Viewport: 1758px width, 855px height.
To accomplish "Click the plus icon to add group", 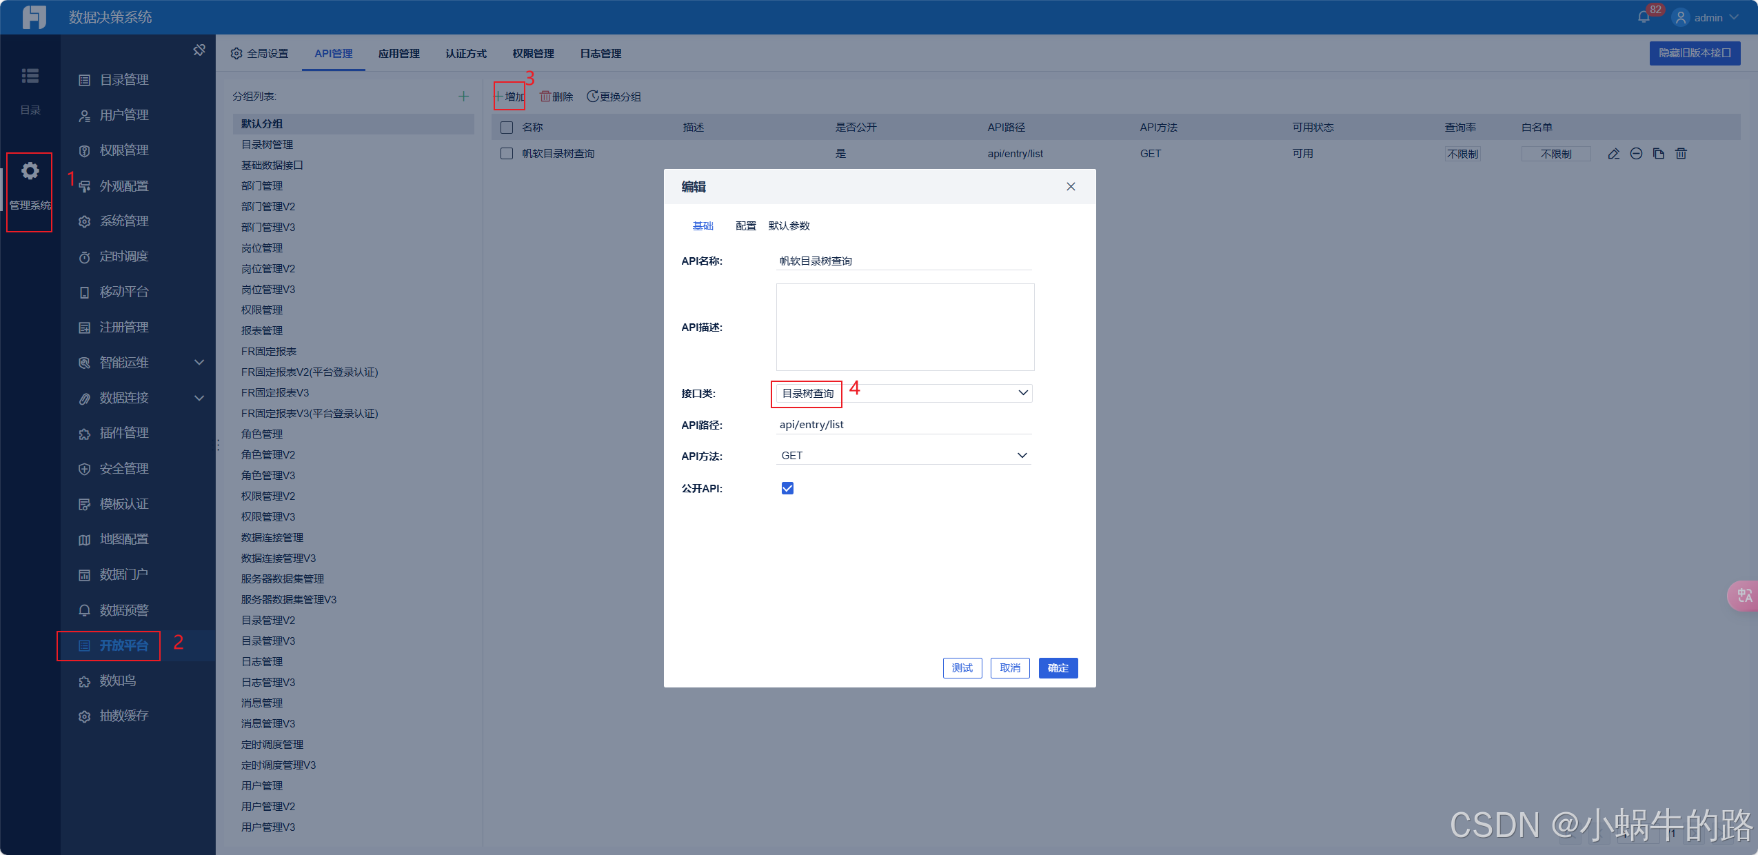I will pos(464,97).
